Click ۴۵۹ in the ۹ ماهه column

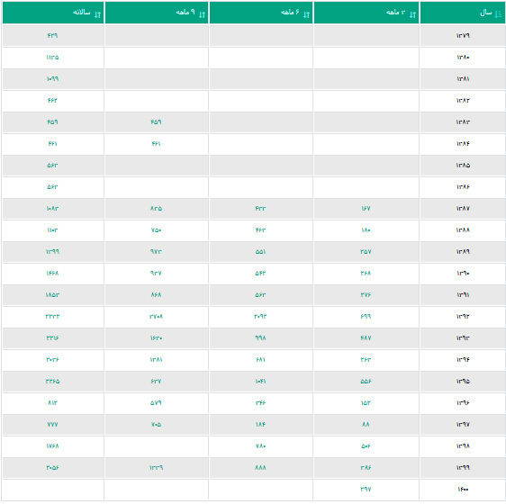[x=156, y=122]
